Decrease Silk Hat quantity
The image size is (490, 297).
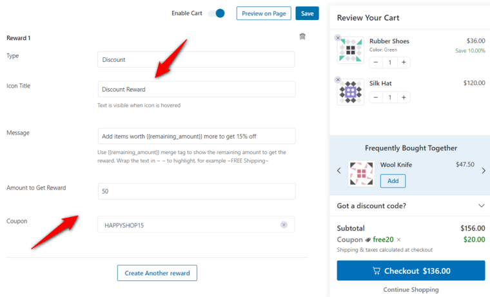click(376, 97)
